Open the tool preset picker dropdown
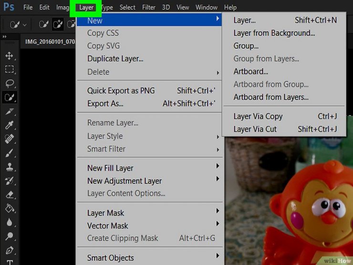Screen dimensions: 353x265 click(25, 24)
